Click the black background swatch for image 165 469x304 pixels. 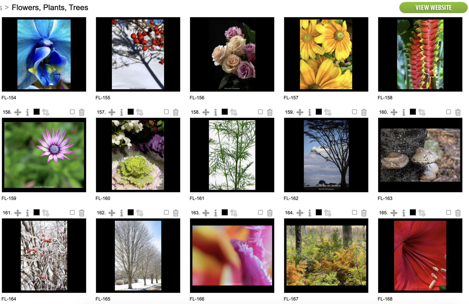coord(413,212)
